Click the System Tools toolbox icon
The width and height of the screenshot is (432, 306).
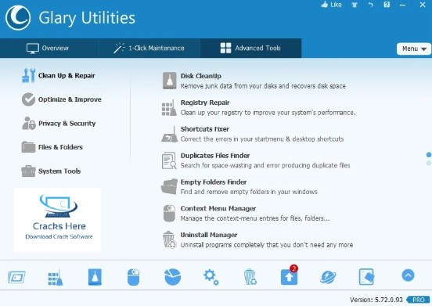[x=29, y=171]
